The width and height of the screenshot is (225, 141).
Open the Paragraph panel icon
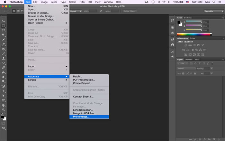tap(173, 57)
